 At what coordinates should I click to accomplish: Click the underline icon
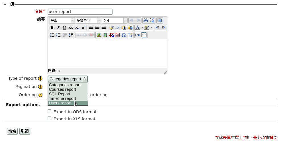point(64,28)
